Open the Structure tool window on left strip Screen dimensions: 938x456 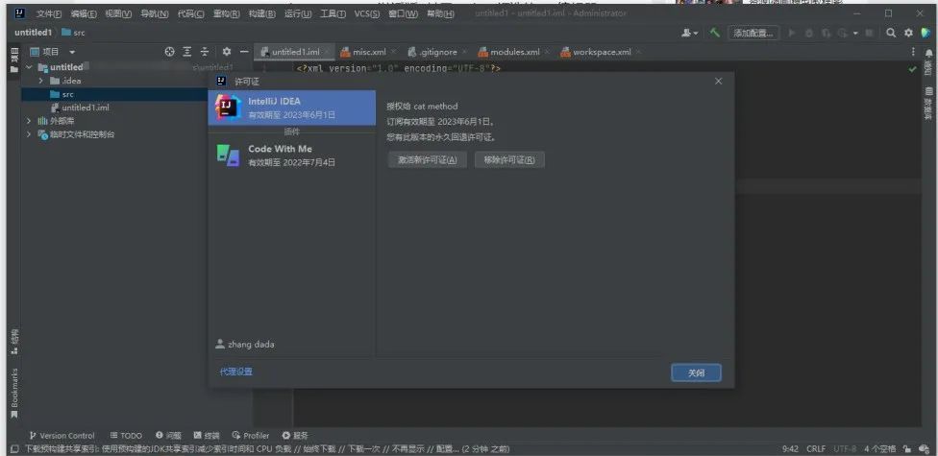pyautogui.click(x=14, y=341)
